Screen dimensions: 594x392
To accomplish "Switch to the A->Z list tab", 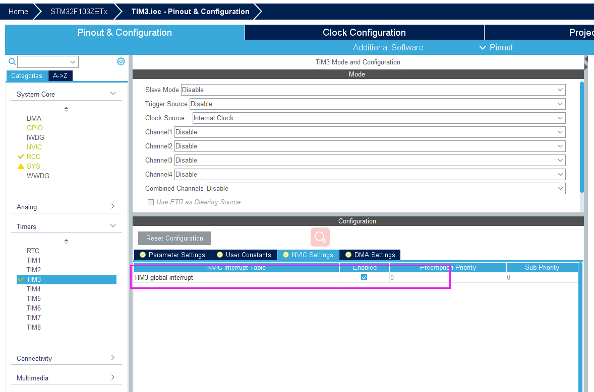I will coord(60,75).
